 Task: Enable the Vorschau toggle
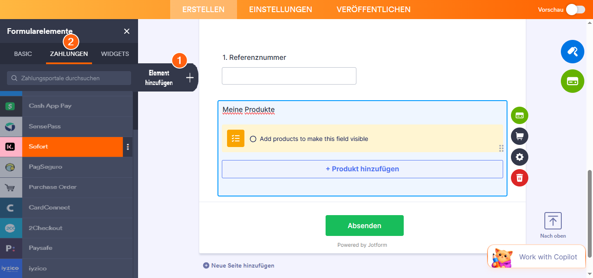(x=575, y=9)
